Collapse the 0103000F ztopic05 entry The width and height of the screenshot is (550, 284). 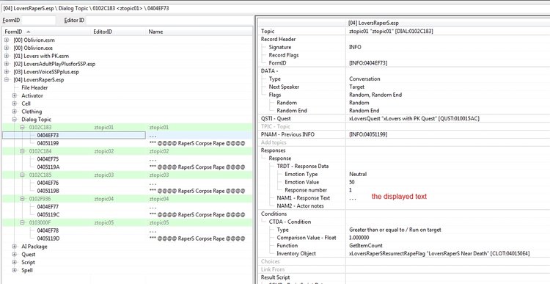tap(22, 222)
